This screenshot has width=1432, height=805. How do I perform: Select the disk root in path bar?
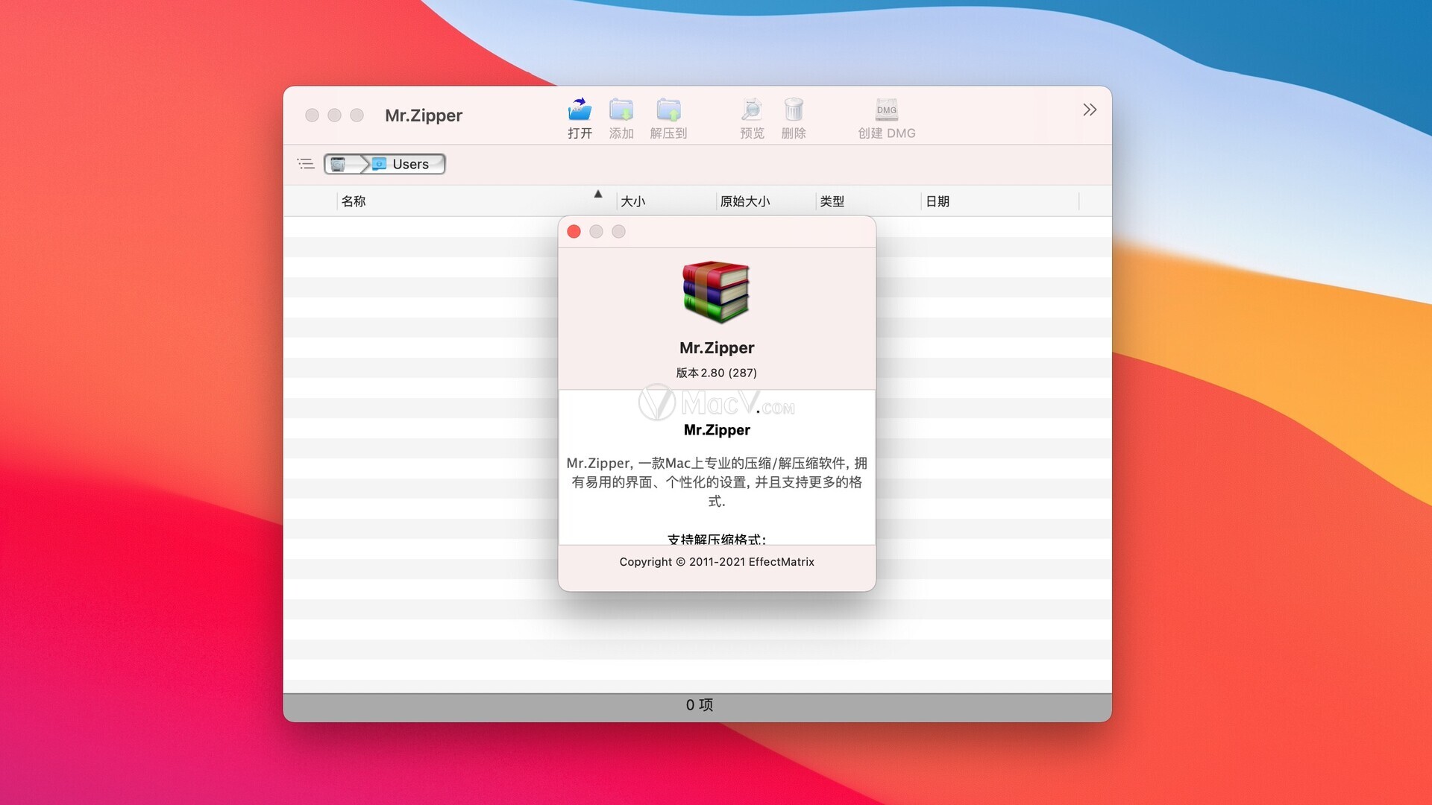tap(339, 164)
